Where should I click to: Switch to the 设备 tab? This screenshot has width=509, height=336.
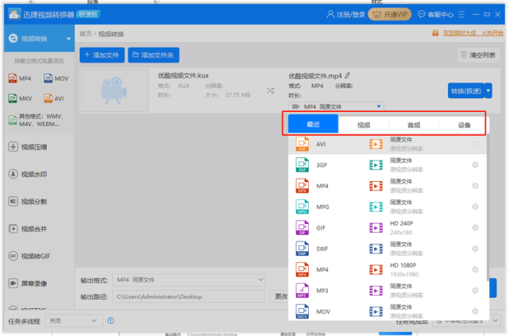(x=464, y=125)
